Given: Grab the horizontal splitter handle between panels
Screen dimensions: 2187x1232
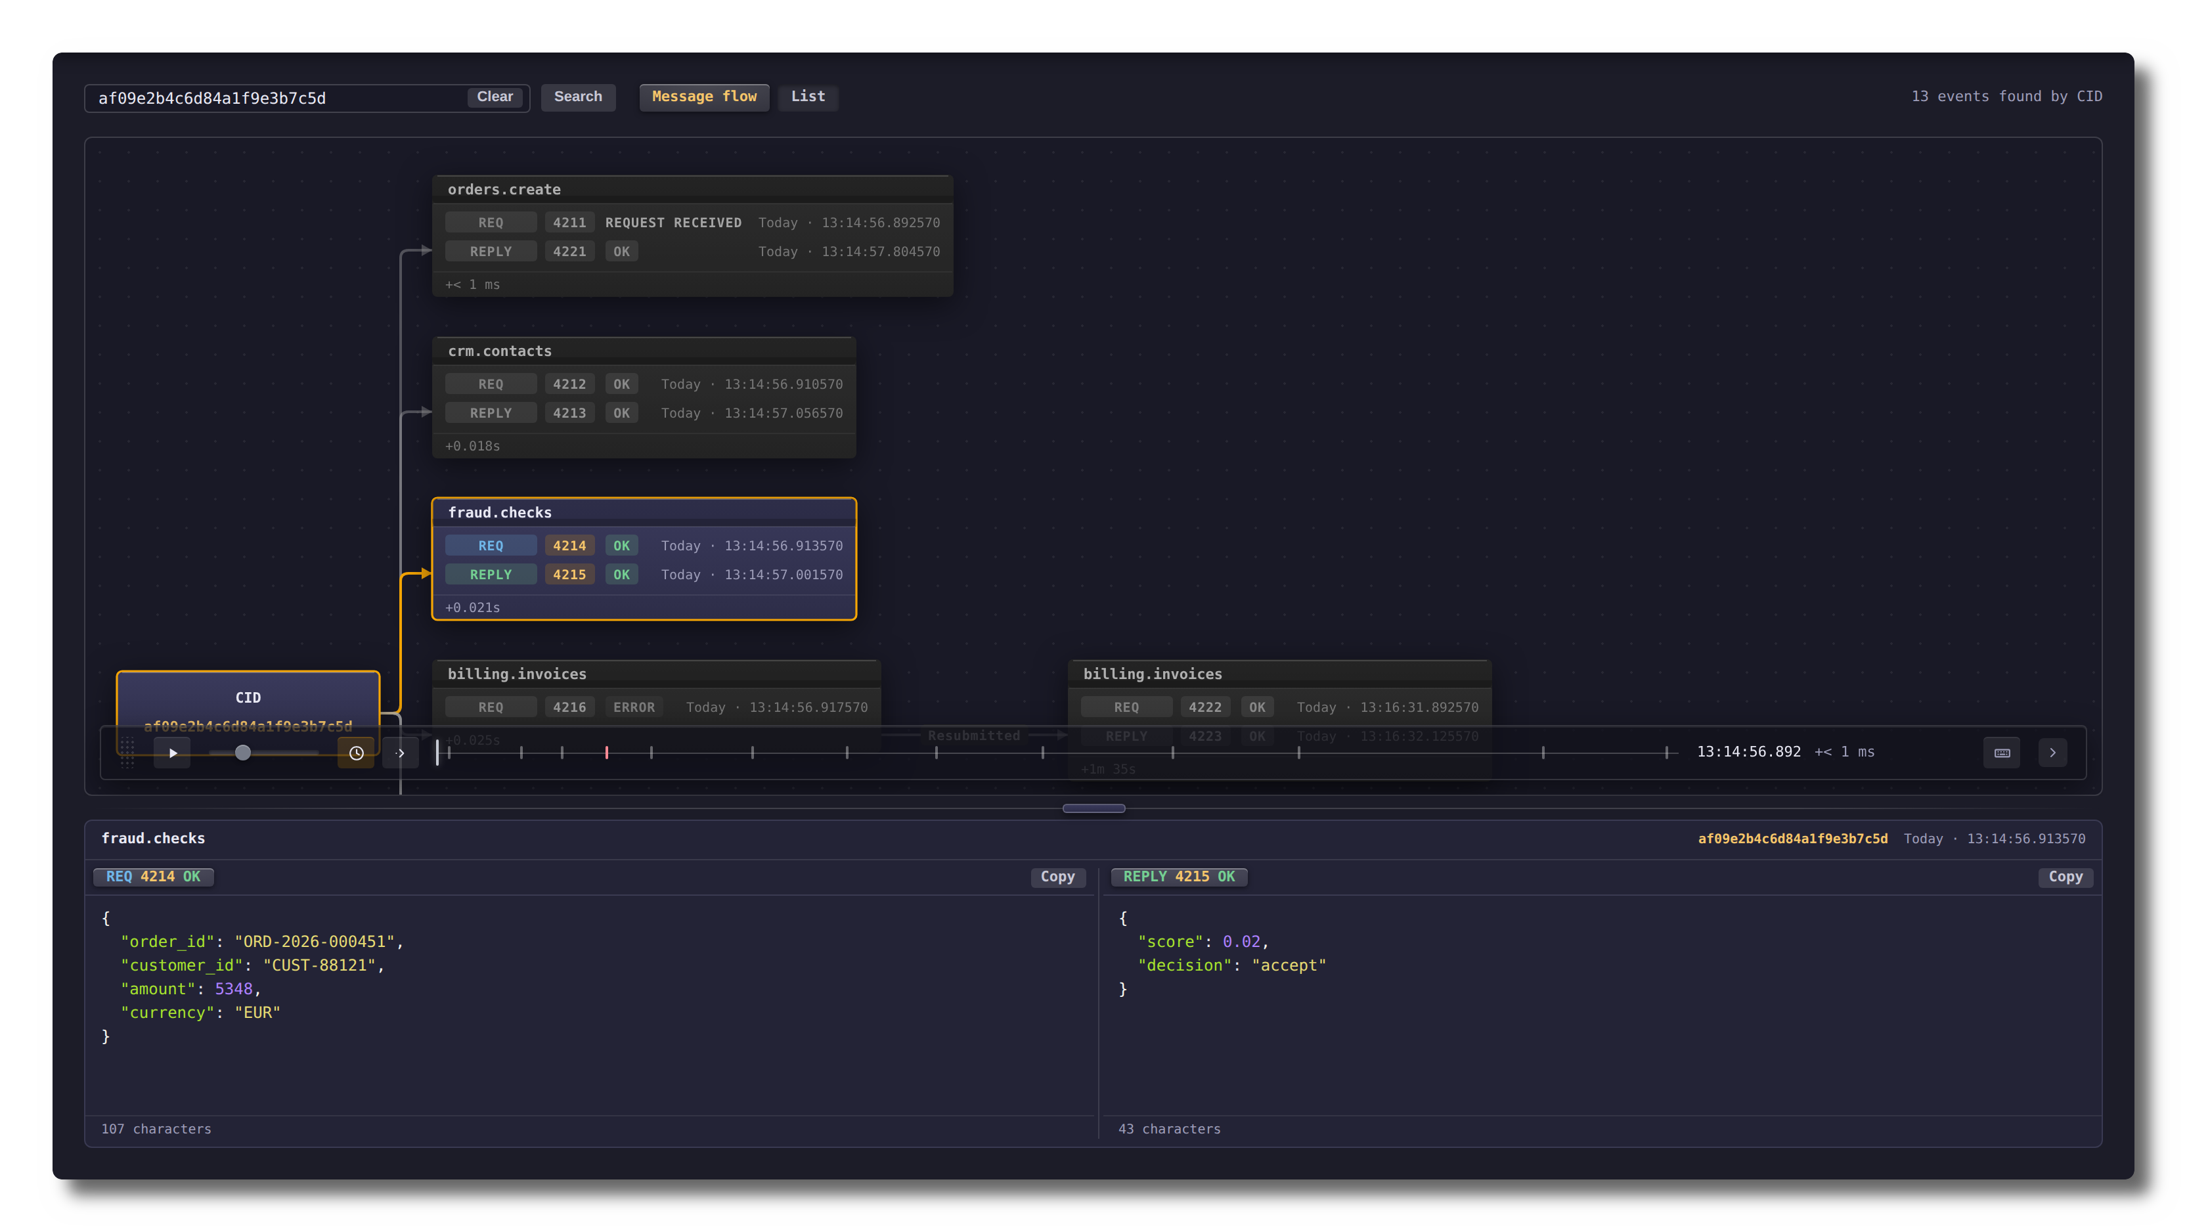Looking at the screenshot, I should point(1093,808).
